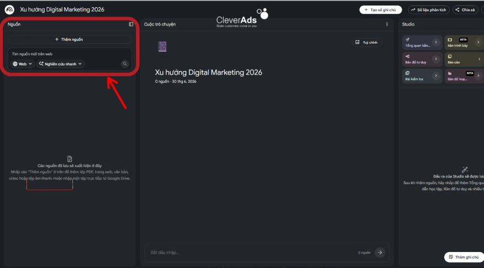Open the Tổng quan bản audio overview card
The height and width of the screenshot is (268, 484).
(x=422, y=42)
